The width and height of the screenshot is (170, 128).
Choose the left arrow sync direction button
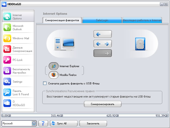103,34
